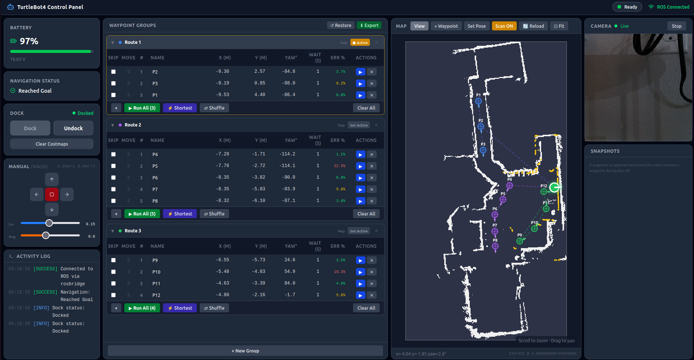The width and height of the screenshot is (694, 360).
Task: Close Route 1 group with its x
Action: click(x=376, y=42)
